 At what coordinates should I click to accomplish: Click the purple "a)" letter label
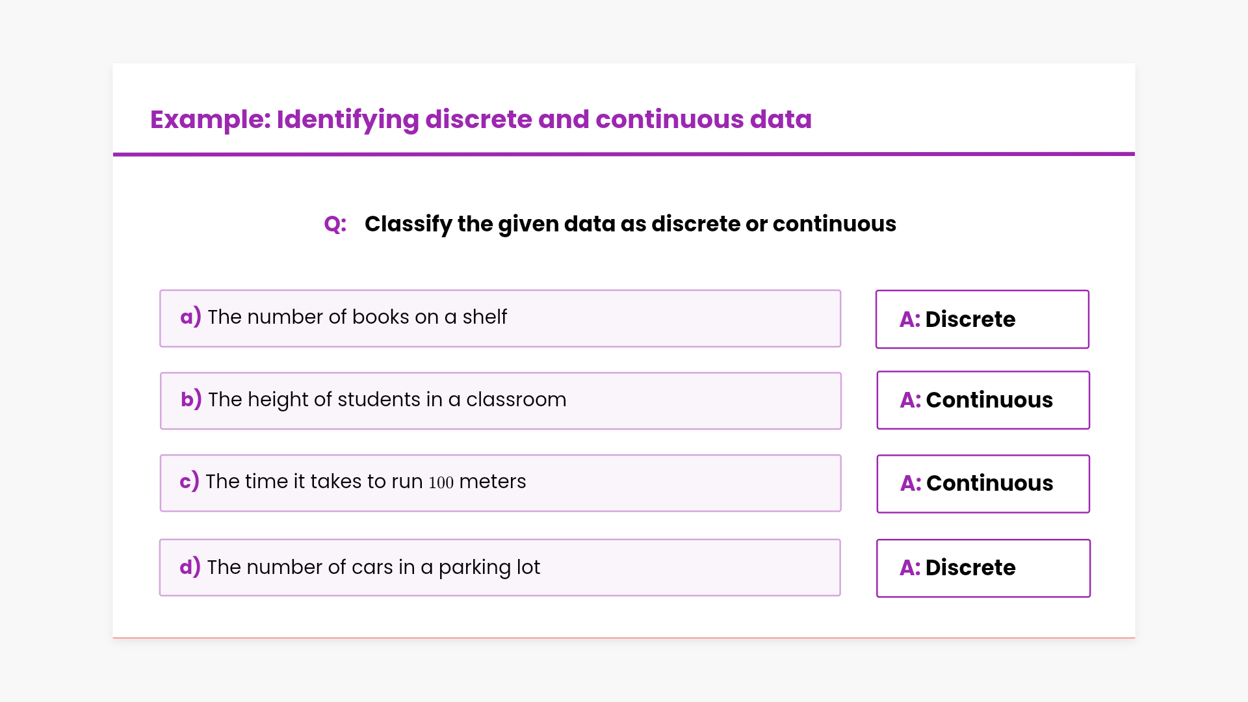point(190,317)
